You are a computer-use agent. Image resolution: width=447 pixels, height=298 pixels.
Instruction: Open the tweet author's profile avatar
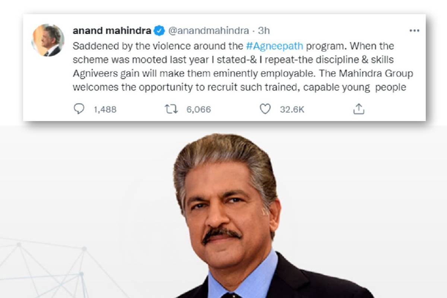point(48,40)
